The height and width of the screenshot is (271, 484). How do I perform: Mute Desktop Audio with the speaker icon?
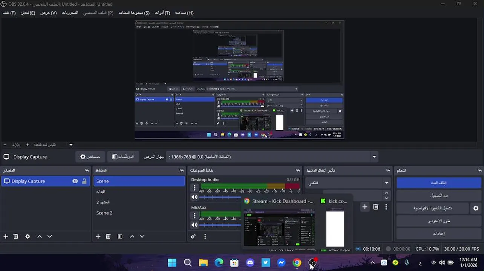[x=195, y=197]
